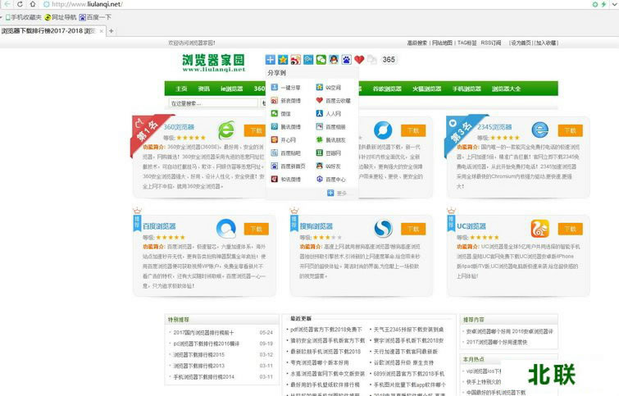Image resolution: width=619 pixels, height=396 pixels.
Task: Click the grey copy icon before 365
Action: (x=372, y=60)
